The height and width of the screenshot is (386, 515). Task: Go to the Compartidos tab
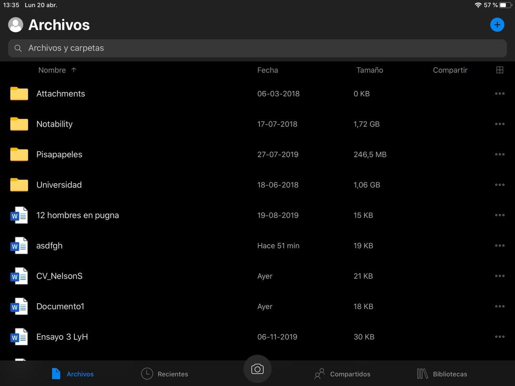pos(342,374)
